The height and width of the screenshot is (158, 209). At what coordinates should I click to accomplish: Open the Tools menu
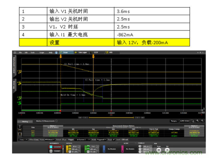click(x=32, y=52)
